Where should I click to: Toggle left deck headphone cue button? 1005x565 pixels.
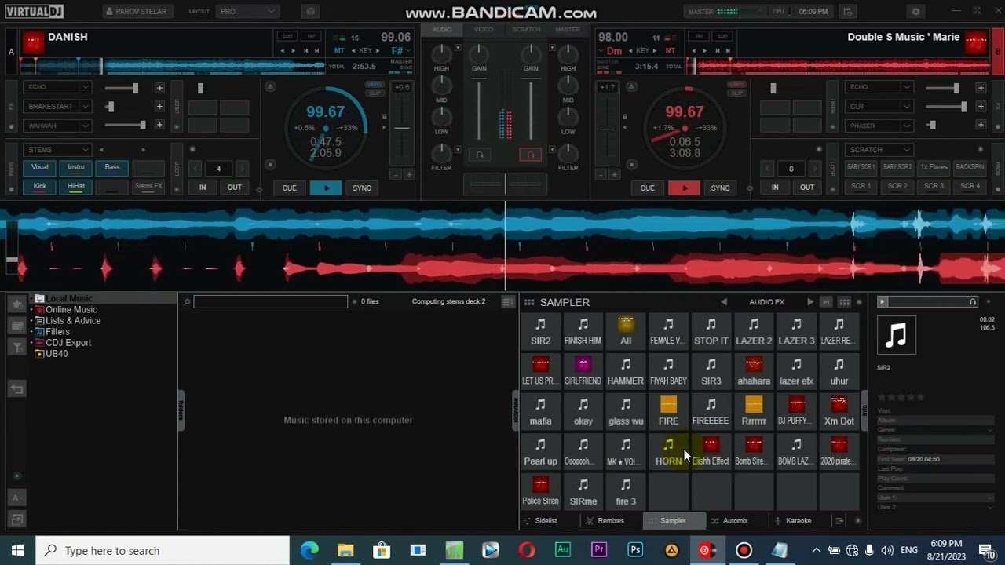pyautogui.click(x=480, y=155)
